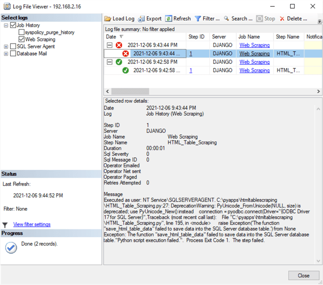Select the '2021-12-06 9:43:44 PM' parent row date
This screenshot has height=285, width=323.
(x=152, y=45)
